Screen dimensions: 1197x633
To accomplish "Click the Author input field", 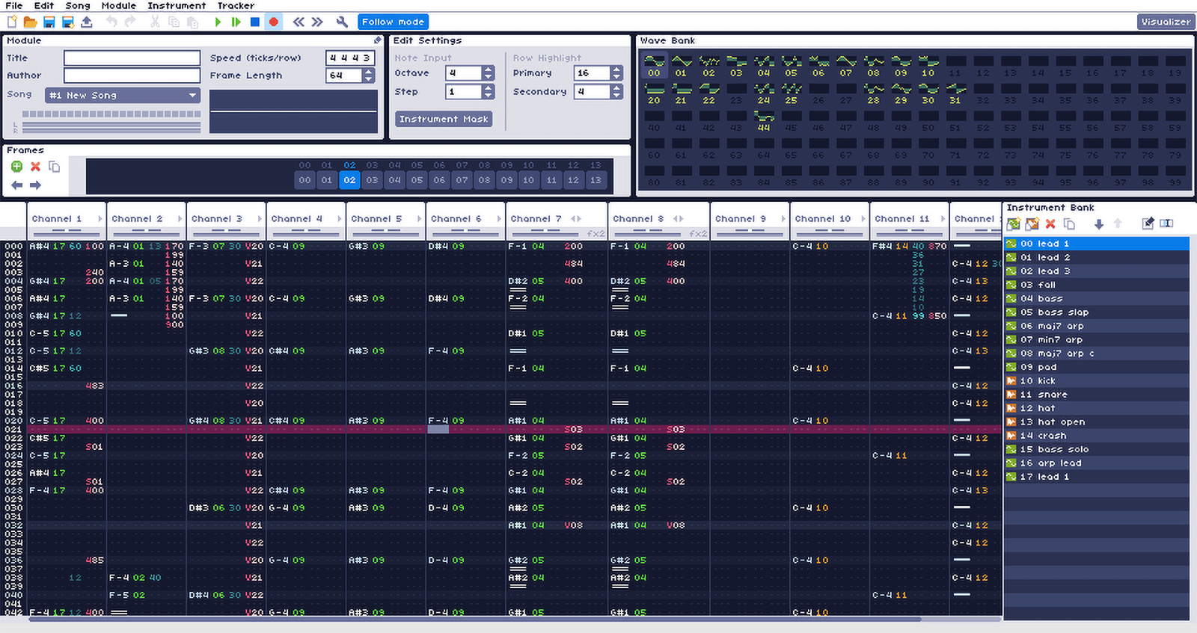I will (132, 75).
